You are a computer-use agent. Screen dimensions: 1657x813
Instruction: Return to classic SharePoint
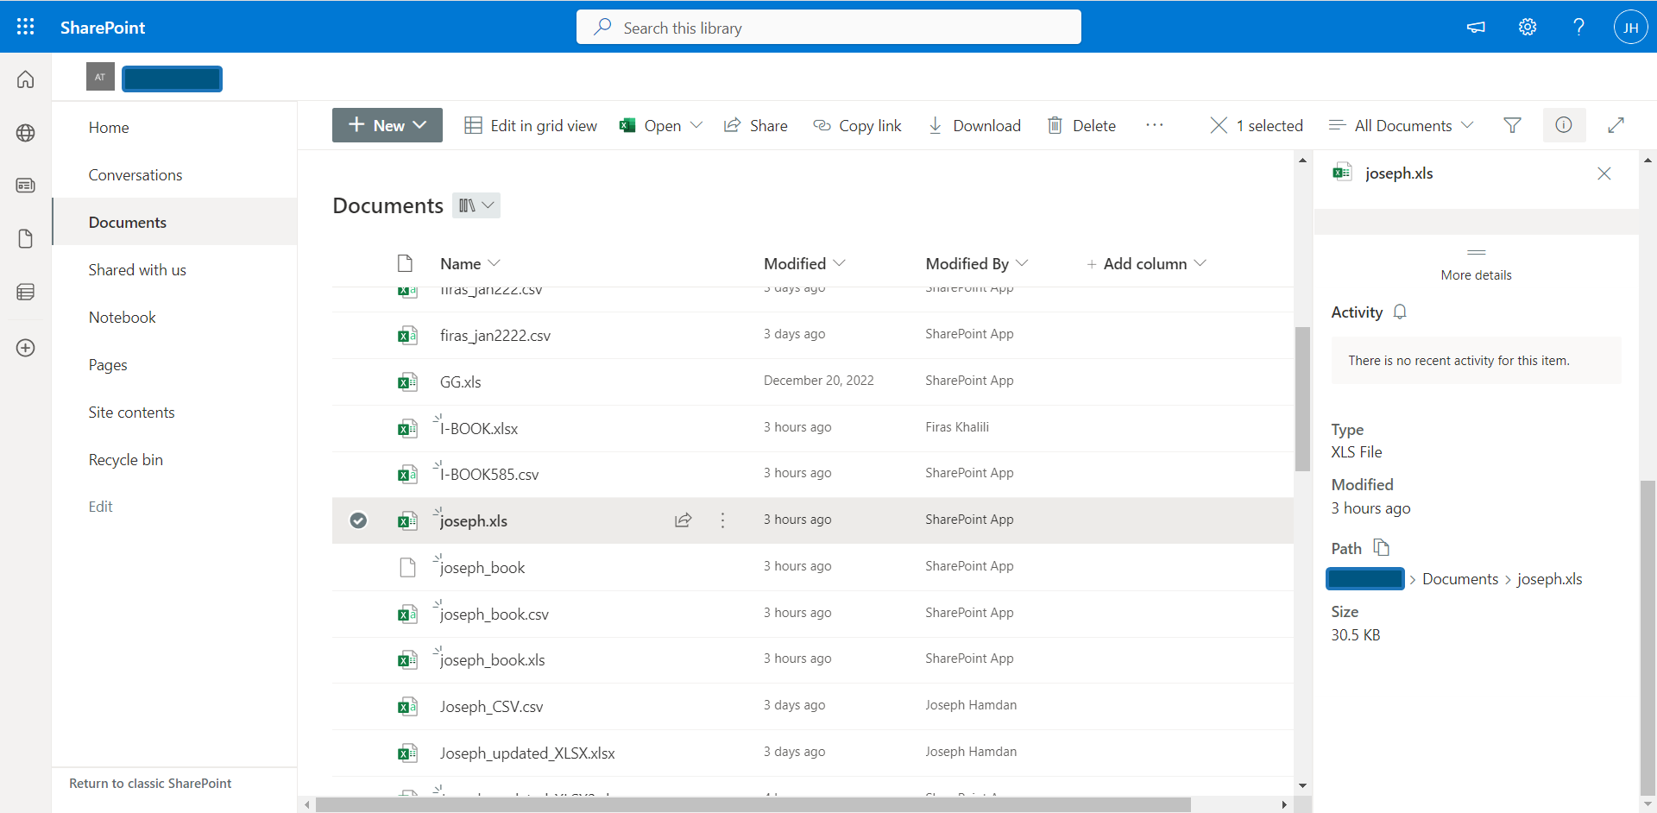tap(150, 783)
